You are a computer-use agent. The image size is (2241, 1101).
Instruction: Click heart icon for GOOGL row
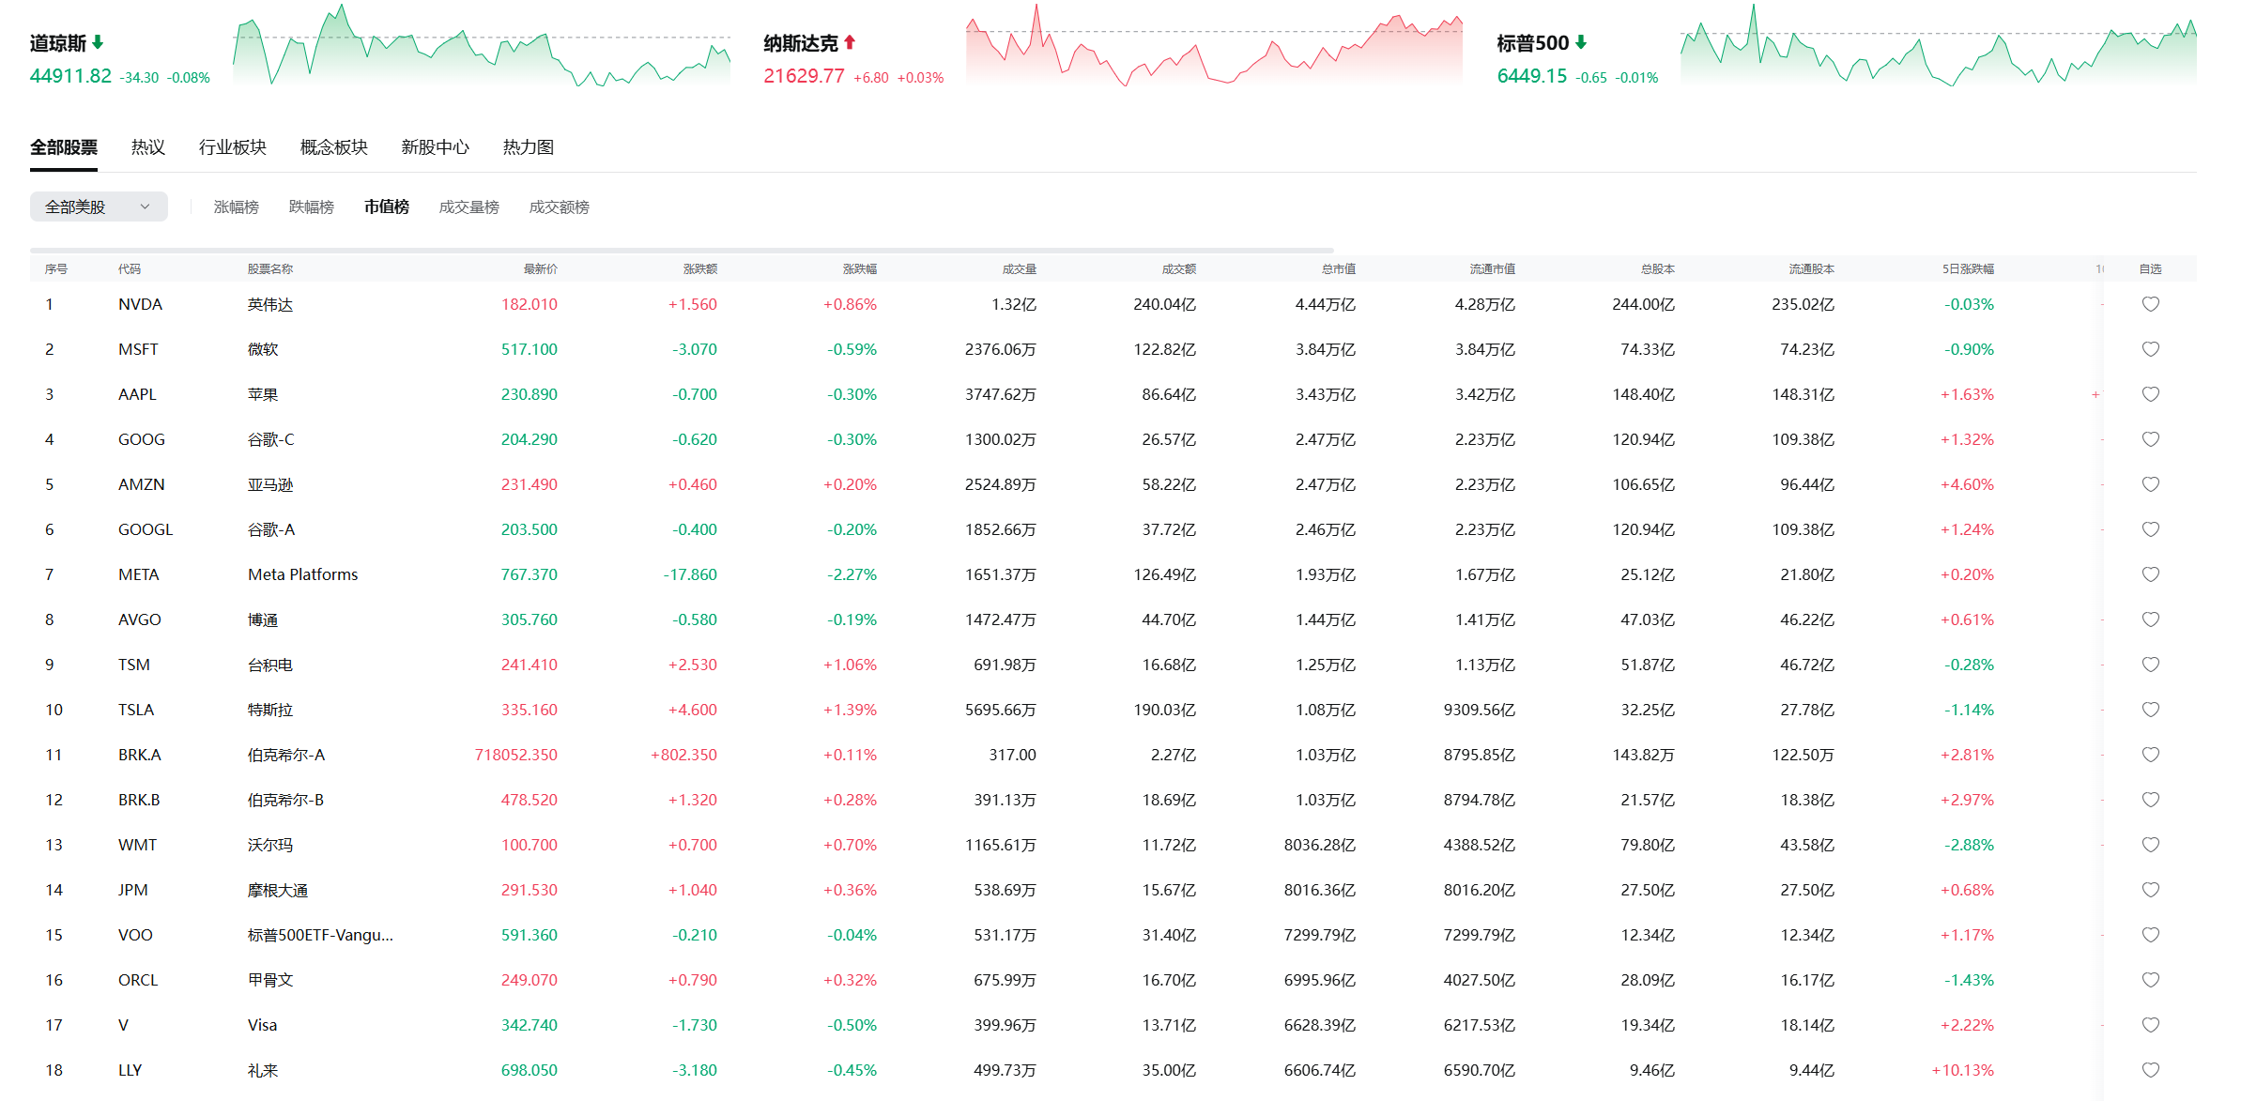(x=2150, y=529)
